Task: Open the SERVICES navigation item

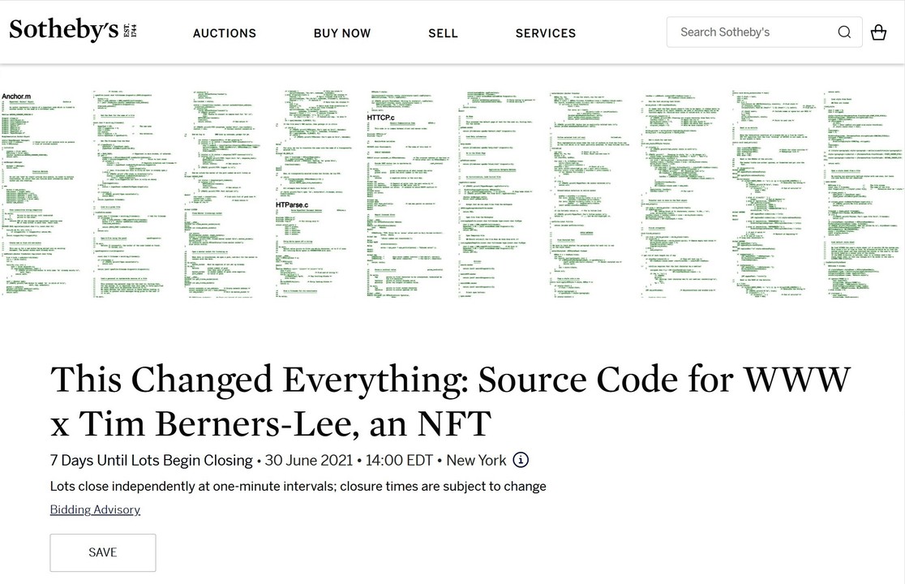Action: click(x=546, y=33)
